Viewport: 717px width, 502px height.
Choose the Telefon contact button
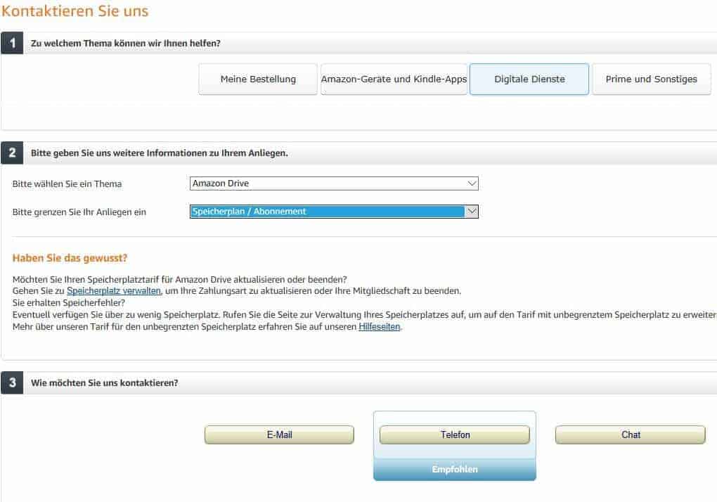coord(455,435)
